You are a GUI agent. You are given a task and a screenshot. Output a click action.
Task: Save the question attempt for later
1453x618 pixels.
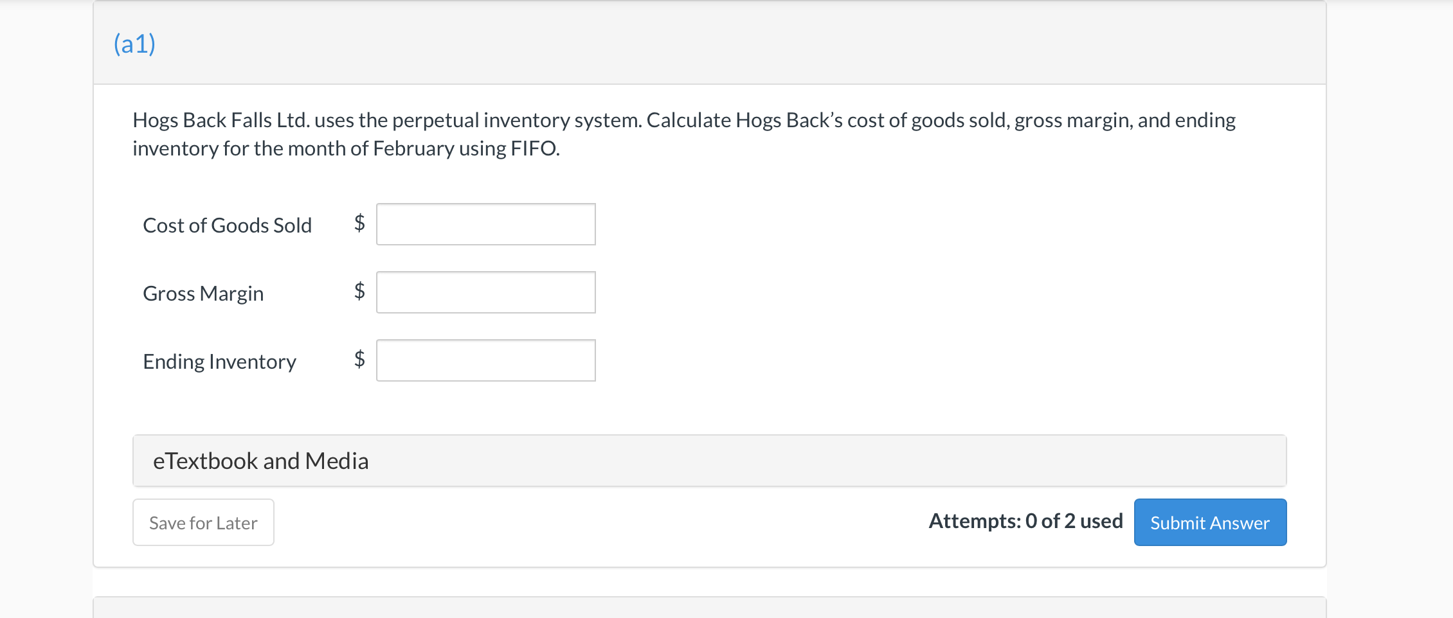[203, 522]
